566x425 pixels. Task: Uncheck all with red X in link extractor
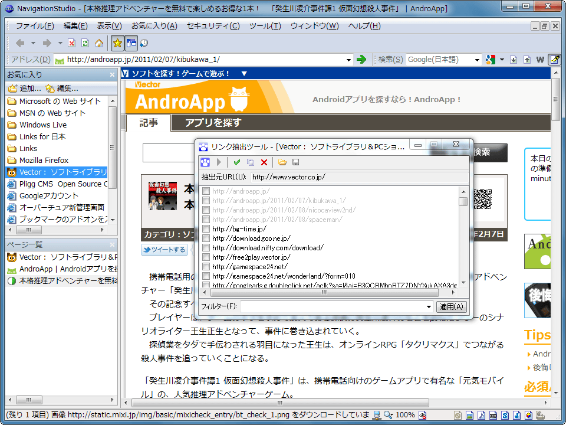pyautogui.click(x=264, y=162)
